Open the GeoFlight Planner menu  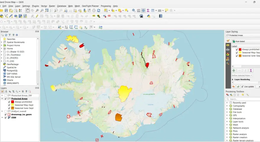point(90,6)
